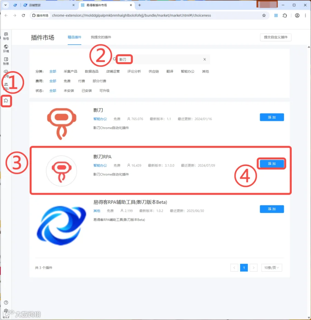Open the 环境 globe sidebar icon
The width and height of the screenshot is (311, 320).
click(6, 49)
